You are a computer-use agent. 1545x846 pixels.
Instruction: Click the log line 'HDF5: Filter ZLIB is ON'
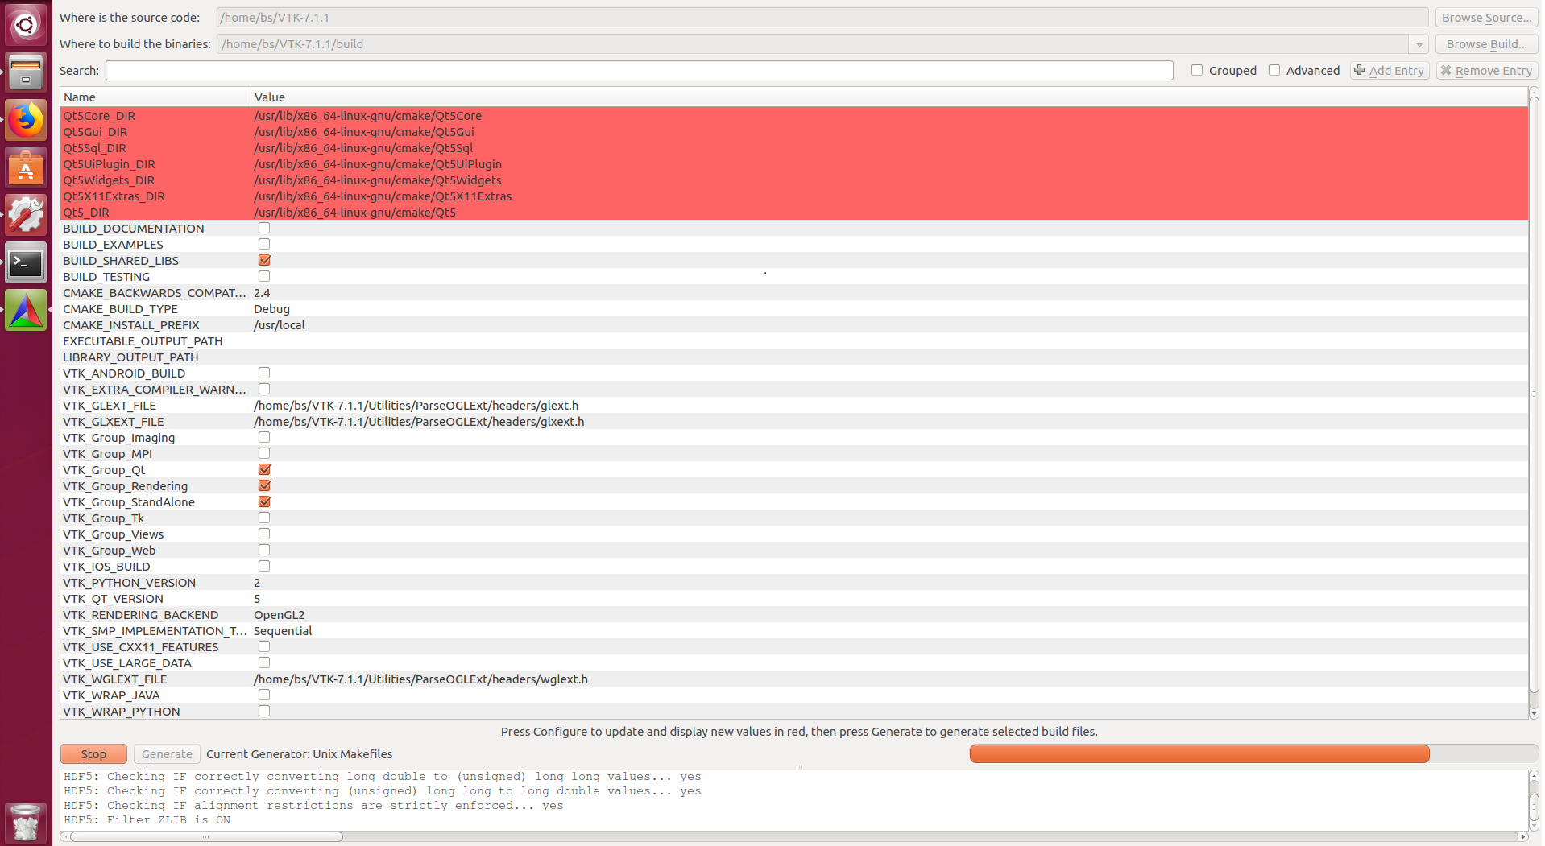pyautogui.click(x=147, y=820)
